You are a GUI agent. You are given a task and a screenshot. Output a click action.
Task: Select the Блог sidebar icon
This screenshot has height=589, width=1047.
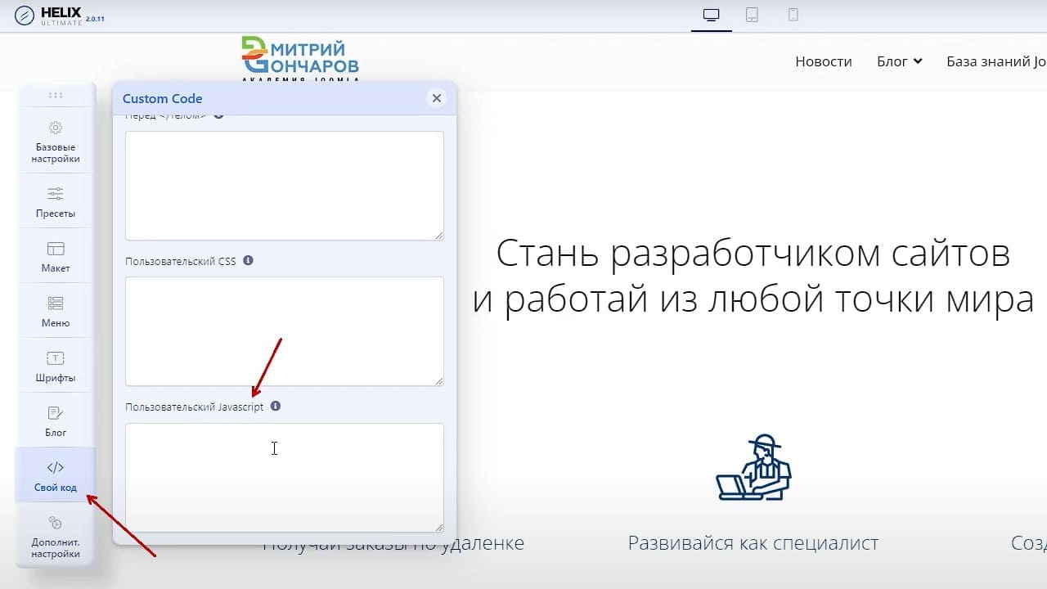pyautogui.click(x=56, y=413)
